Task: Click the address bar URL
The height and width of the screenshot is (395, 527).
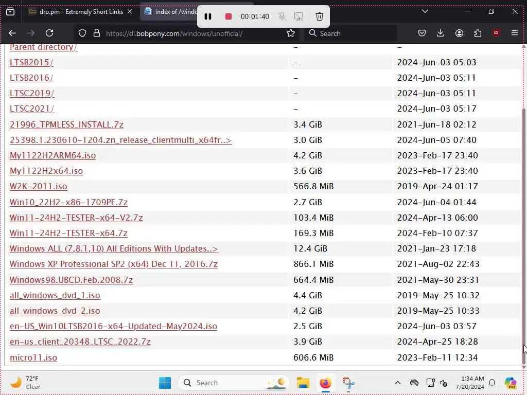Action: click(x=174, y=33)
